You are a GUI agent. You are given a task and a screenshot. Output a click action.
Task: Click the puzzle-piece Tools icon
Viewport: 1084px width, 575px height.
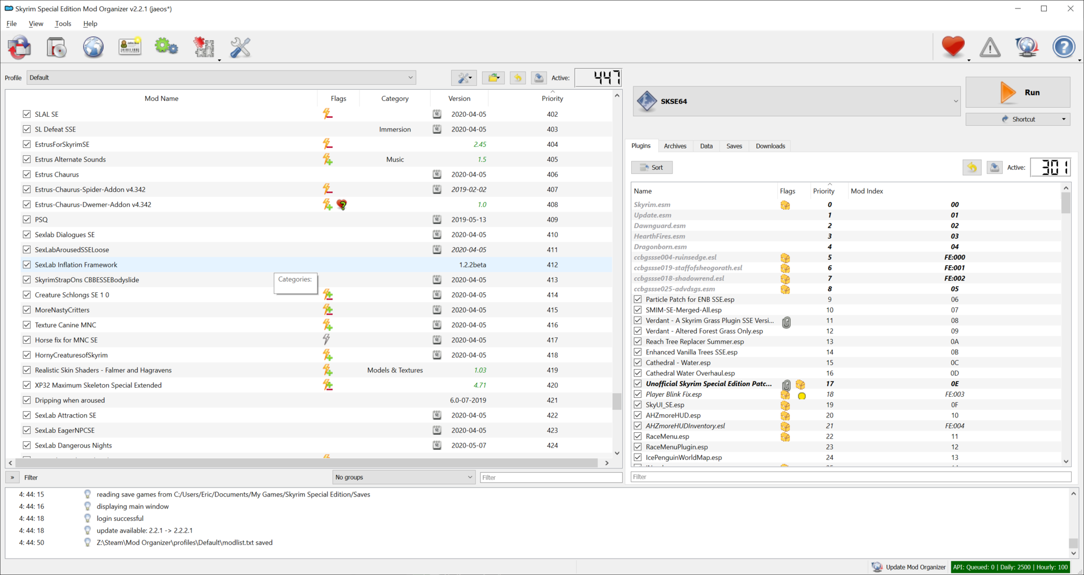click(x=204, y=47)
